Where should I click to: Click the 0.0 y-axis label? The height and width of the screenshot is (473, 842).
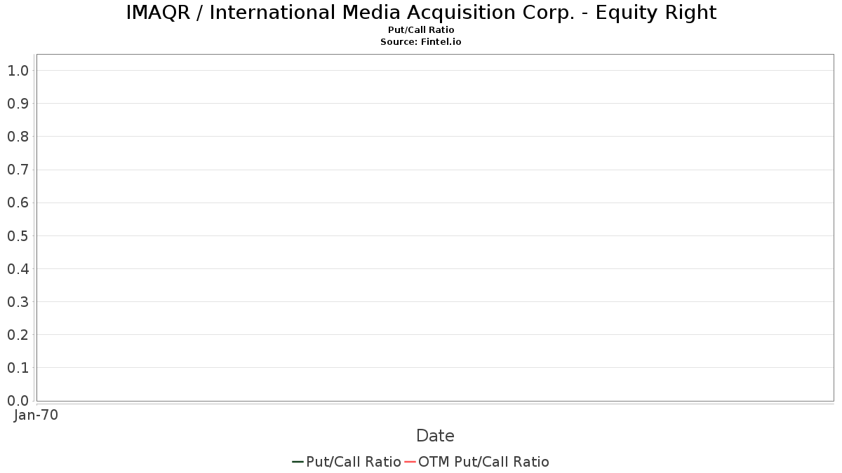[18, 401]
